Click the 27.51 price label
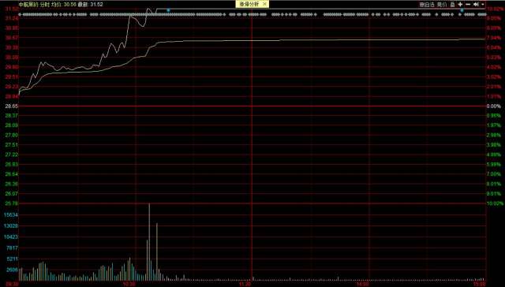 tap(12, 145)
